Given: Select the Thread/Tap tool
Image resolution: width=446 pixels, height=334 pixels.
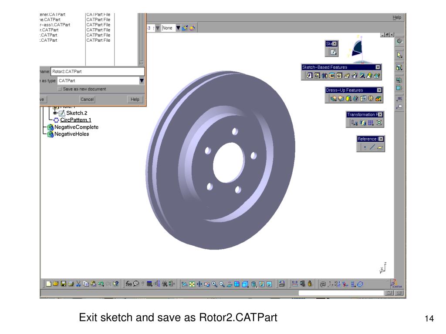Looking at the screenshot, I should [371, 98].
